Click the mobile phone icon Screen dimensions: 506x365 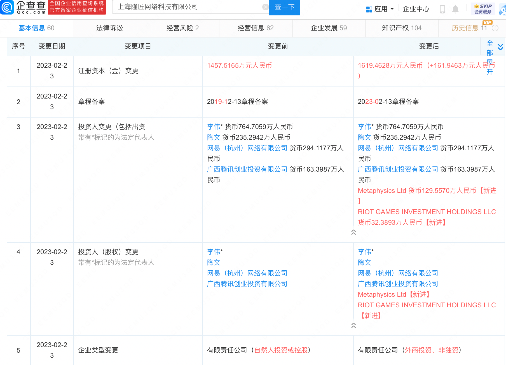[x=442, y=9]
